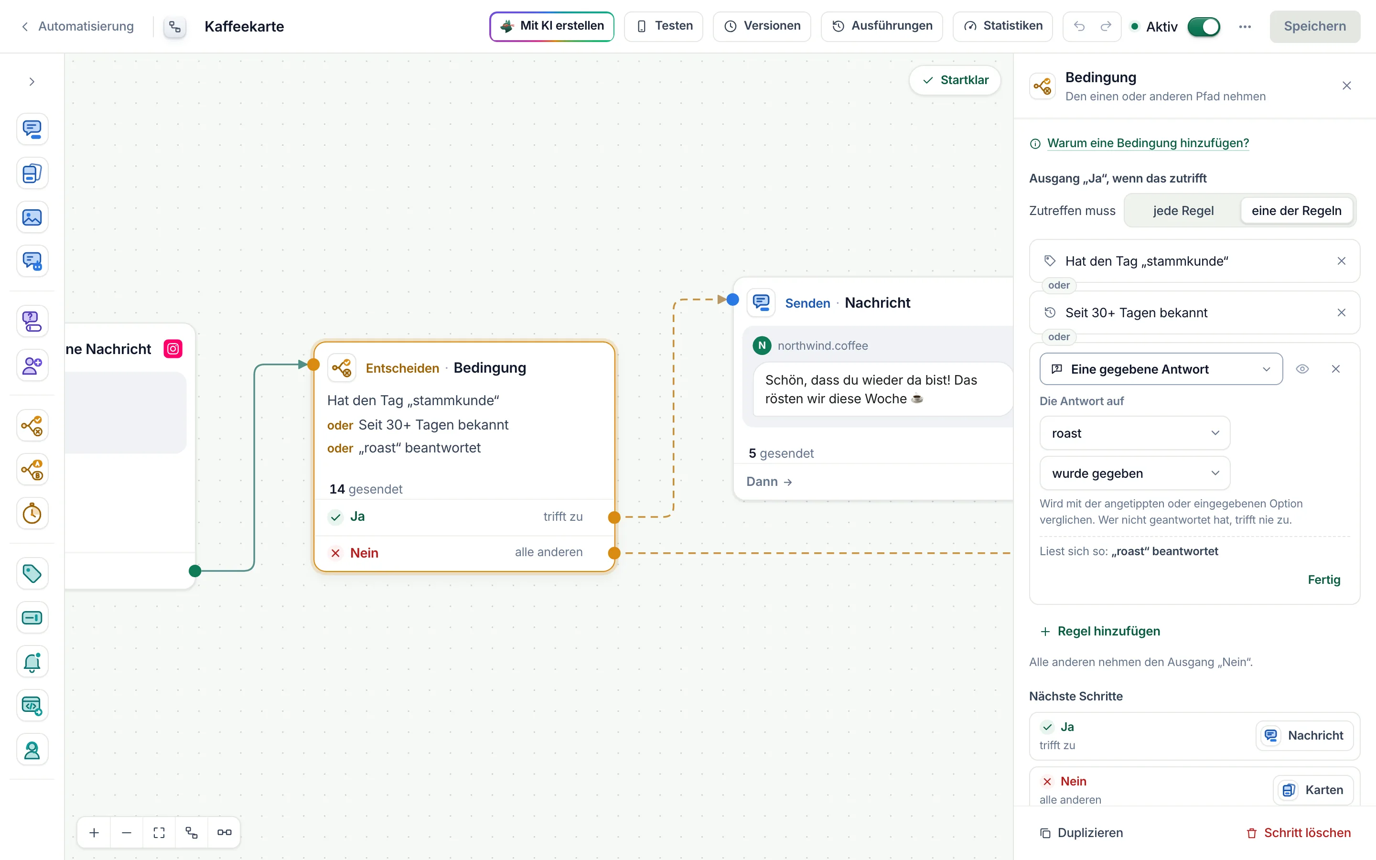Open Versionen history

coord(762,26)
